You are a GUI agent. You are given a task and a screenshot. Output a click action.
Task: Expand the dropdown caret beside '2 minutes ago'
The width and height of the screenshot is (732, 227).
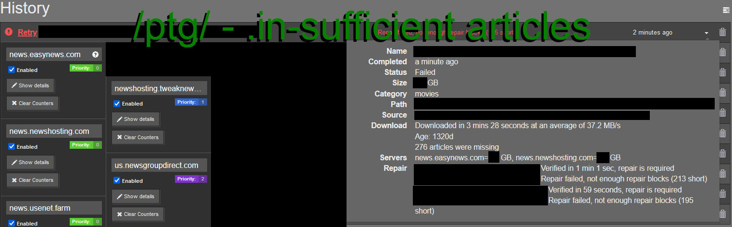pyautogui.click(x=707, y=33)
